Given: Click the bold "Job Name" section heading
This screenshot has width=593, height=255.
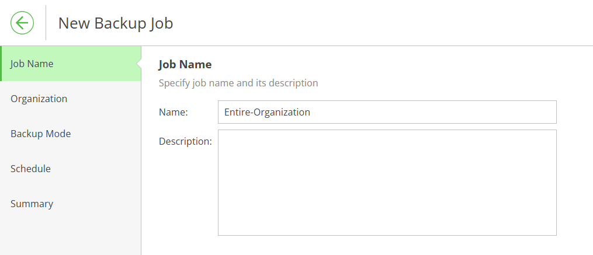Looking at the screenshot, I should 185,65.
